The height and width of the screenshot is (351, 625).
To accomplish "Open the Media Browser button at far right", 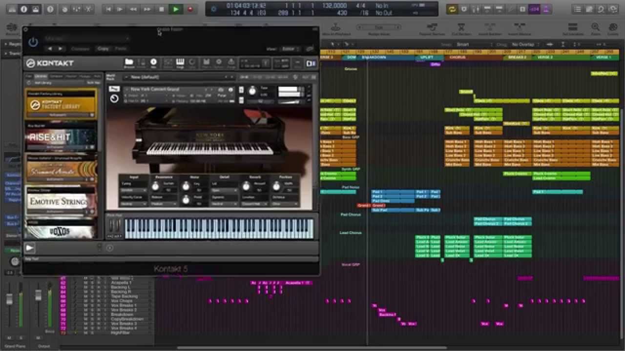I will [613, 9].
